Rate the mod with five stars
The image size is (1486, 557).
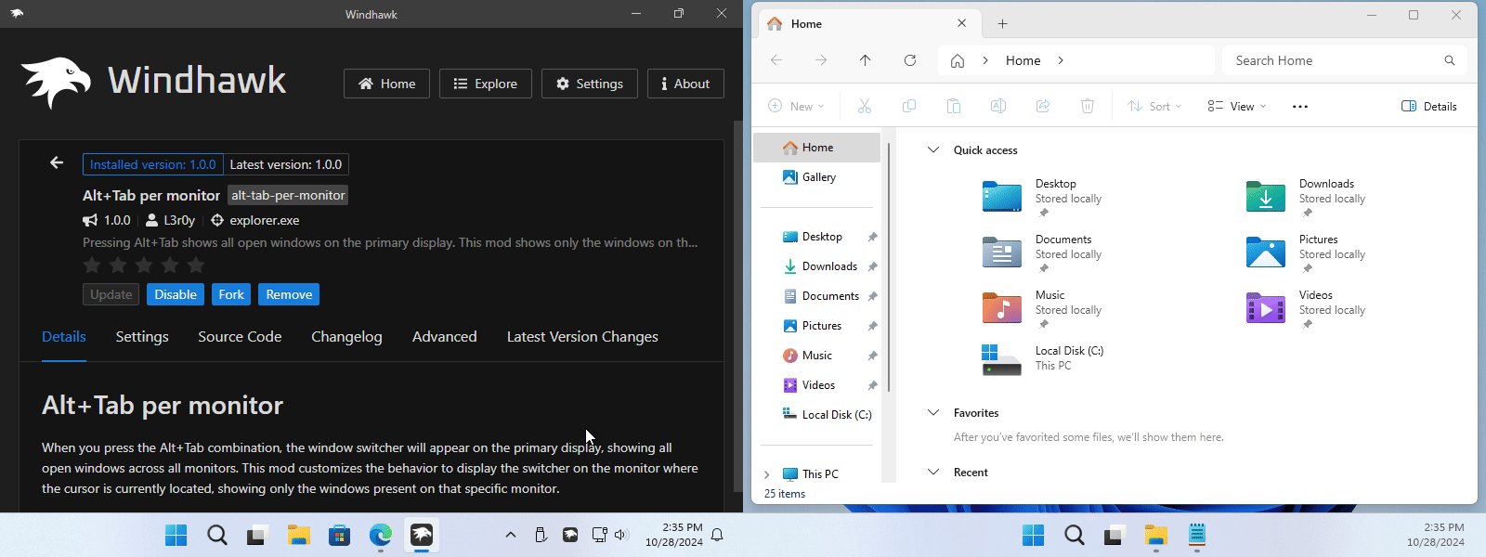196,266
